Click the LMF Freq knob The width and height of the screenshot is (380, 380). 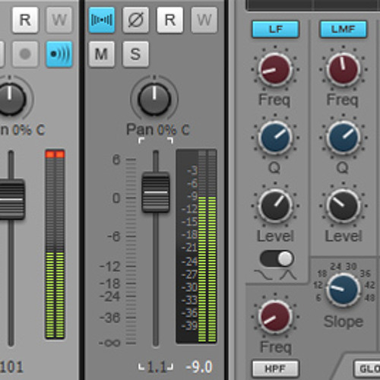(344, 69)
